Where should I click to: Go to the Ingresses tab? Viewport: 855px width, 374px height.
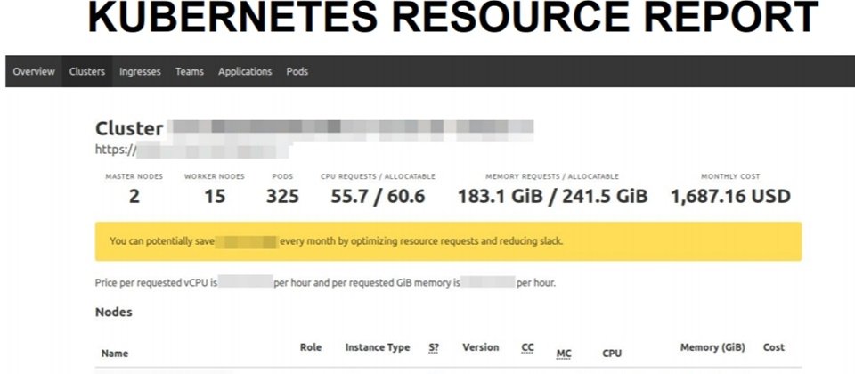pos(140,72)
